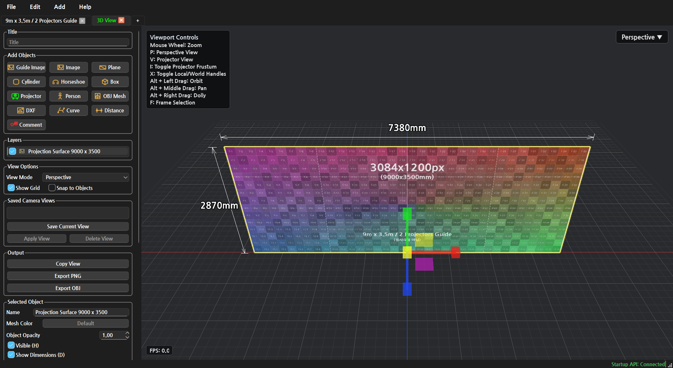Add a Guide Image object
Image resolution: width=673 pixels, height=368 pixels.
pyautogui.click(x=26, y=67)
